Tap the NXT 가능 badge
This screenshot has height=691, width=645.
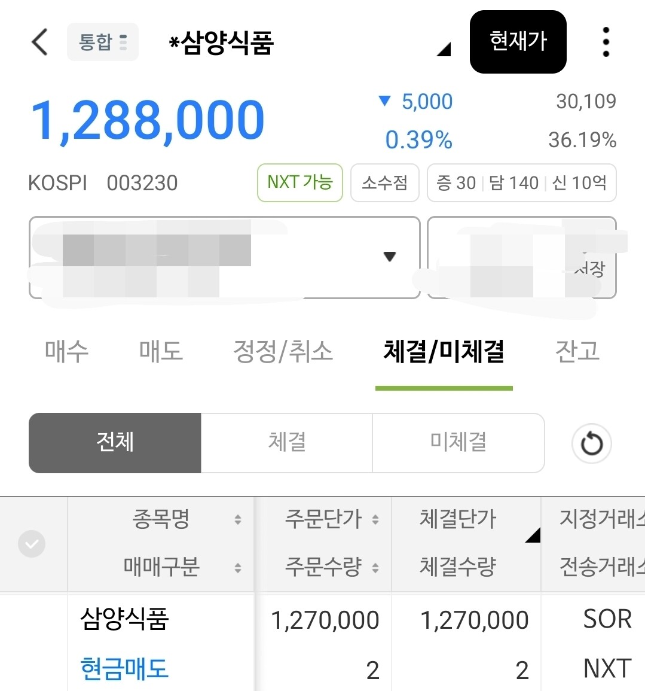(x=299, y=182)
